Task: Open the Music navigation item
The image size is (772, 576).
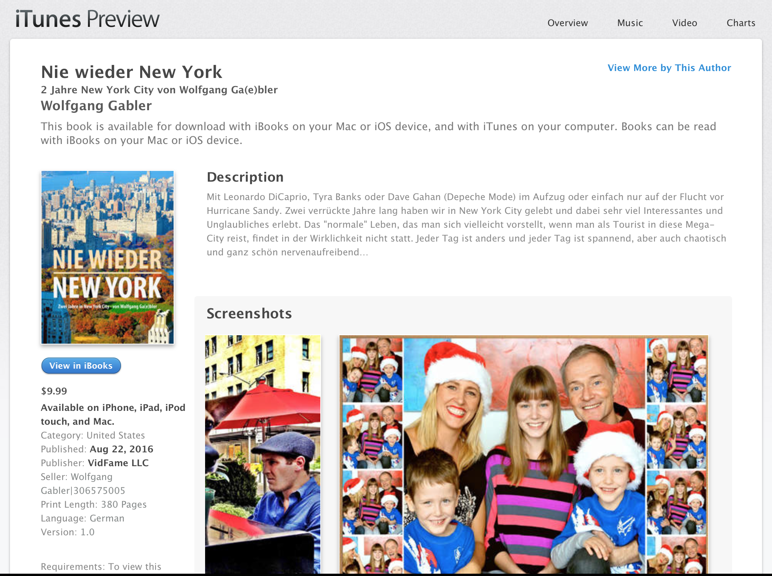Action: pos(630,23)
